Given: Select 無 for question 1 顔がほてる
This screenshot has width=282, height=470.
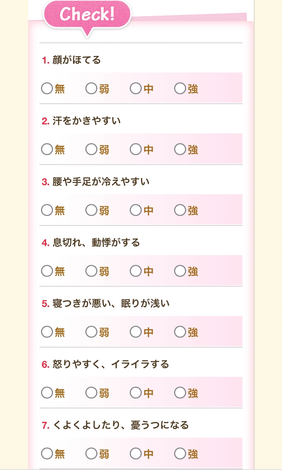Looking at the screenshot, I should click(47, 89).
